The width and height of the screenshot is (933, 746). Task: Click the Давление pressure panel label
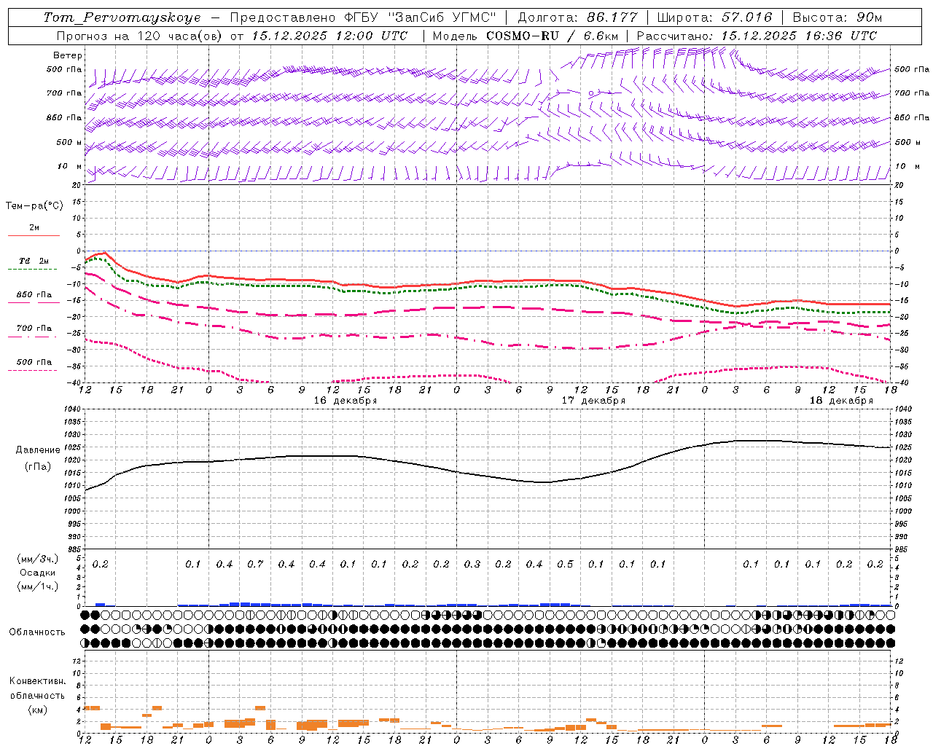pos(37,450)
